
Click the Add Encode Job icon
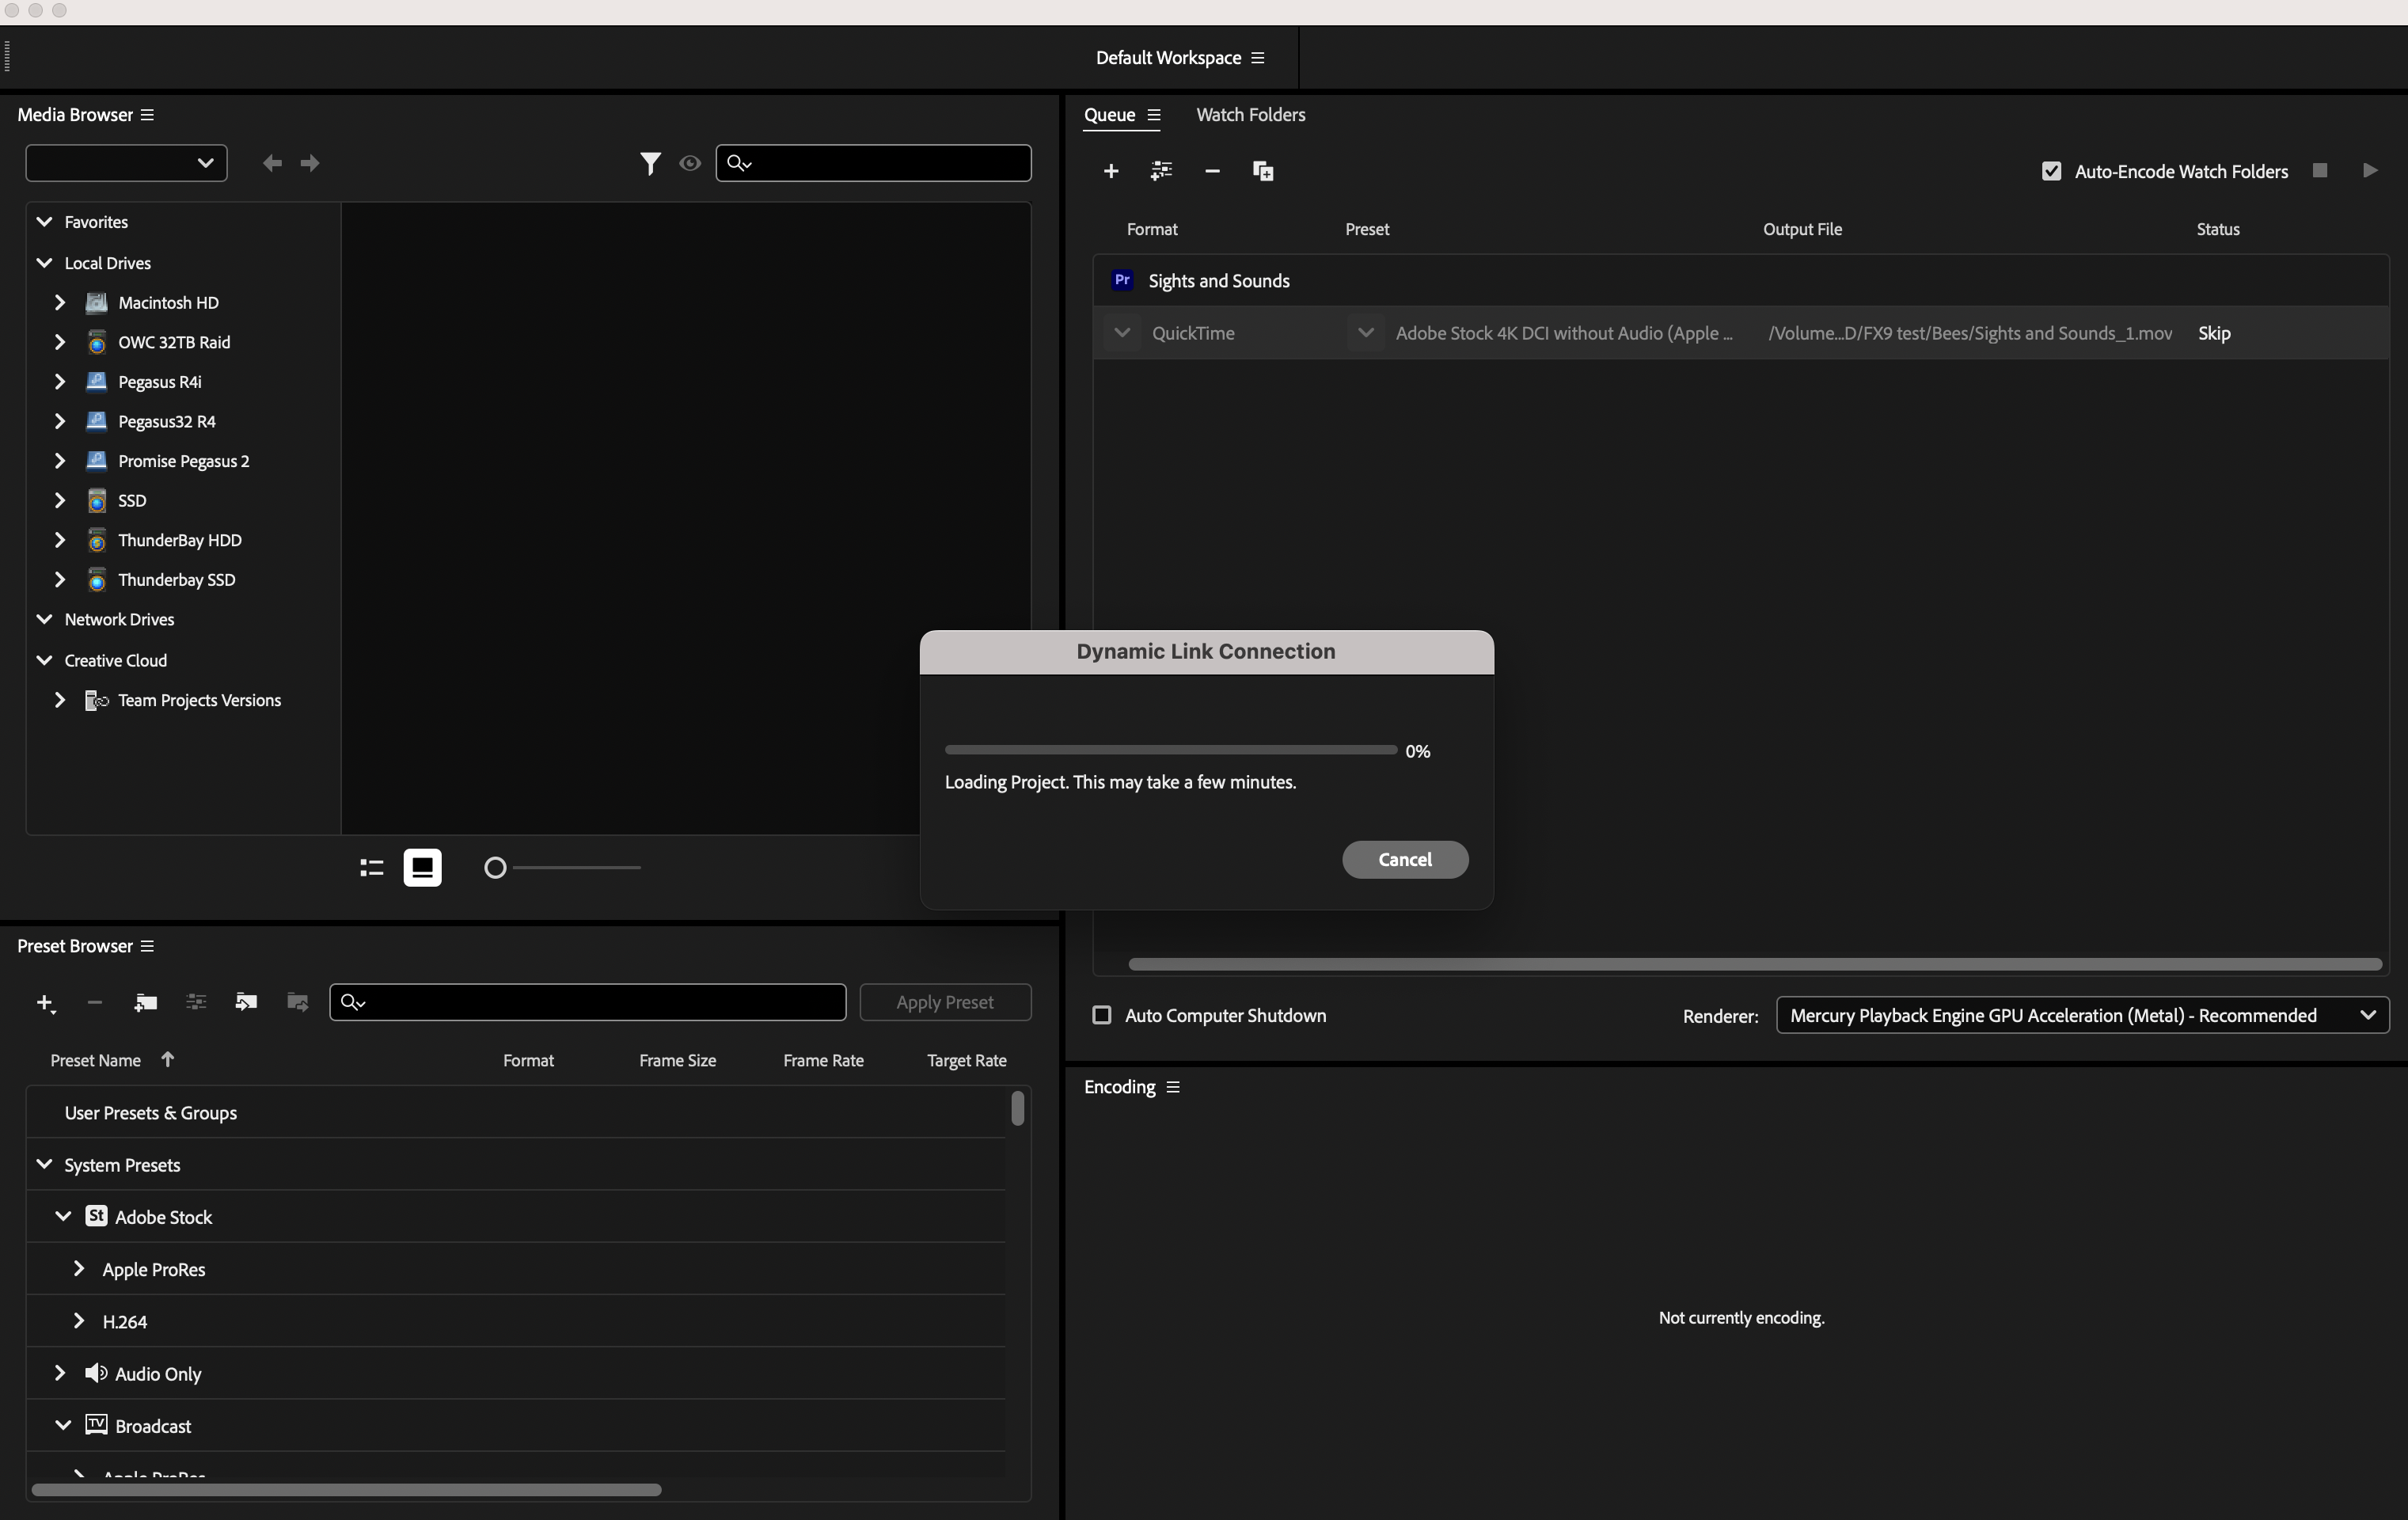1111,172
